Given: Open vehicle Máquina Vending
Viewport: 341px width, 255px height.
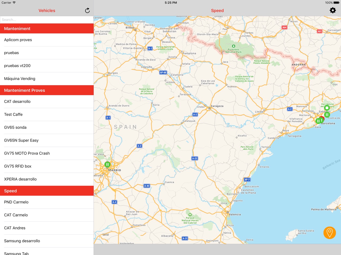Looking at the screenshot, I should [47, 79].
